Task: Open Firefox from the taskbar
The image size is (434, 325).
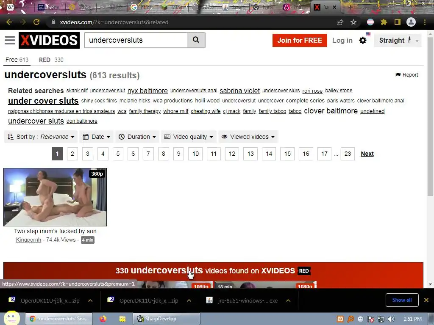Action: click(x=103, y=319)
